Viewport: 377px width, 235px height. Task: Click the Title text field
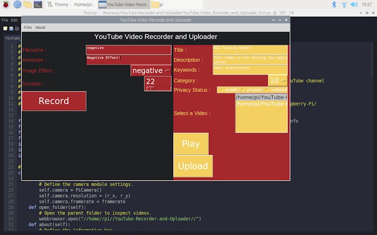(x=250, y=50)
